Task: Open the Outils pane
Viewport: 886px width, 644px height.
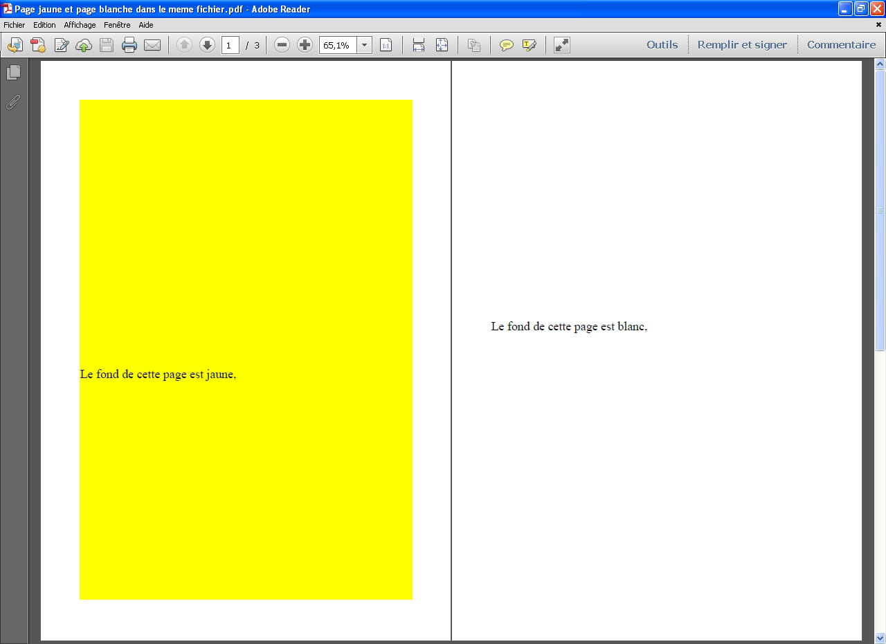Action: click(662, 44)
